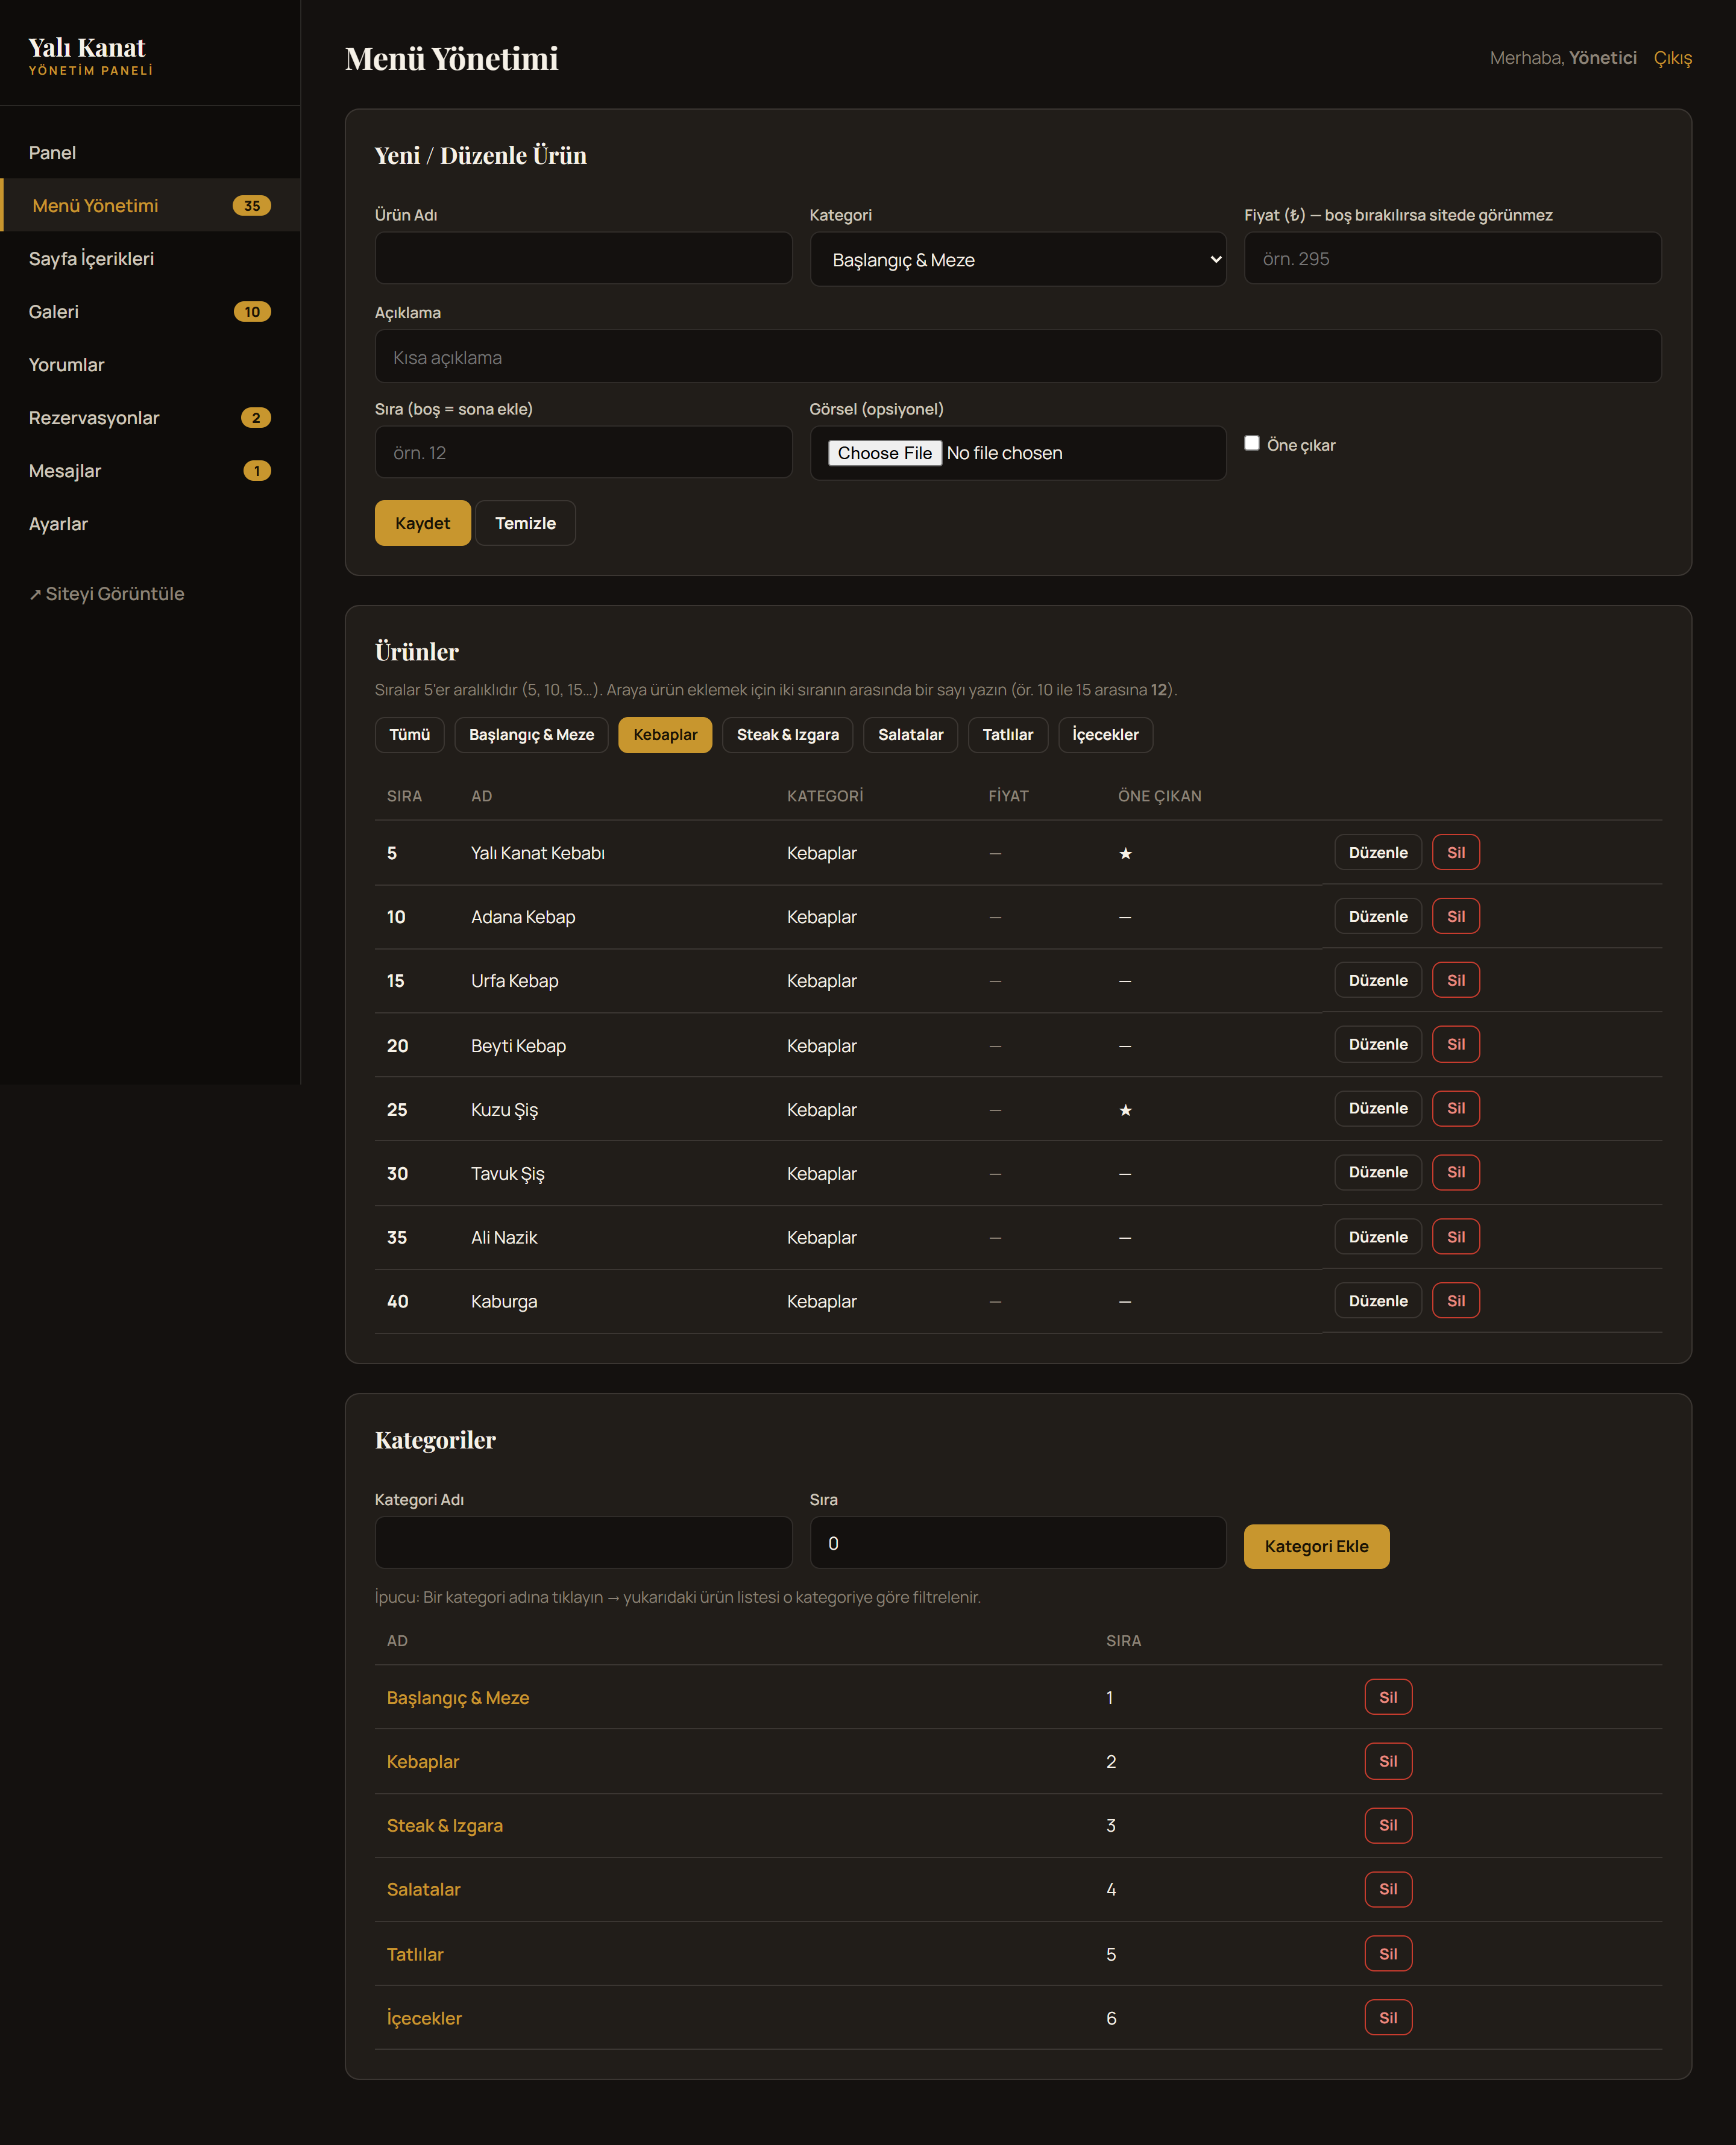
Task: Open Ayarlar in the sidebar
Action: pyautogui.click(x=150, y=524)
